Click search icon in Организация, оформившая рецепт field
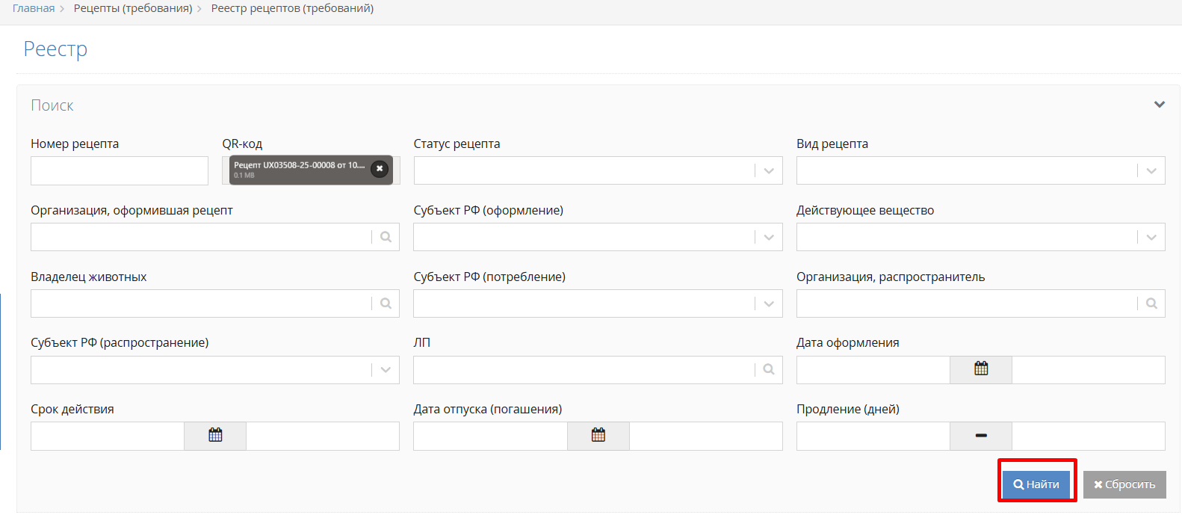The image size is (1182, 515). 386,237
